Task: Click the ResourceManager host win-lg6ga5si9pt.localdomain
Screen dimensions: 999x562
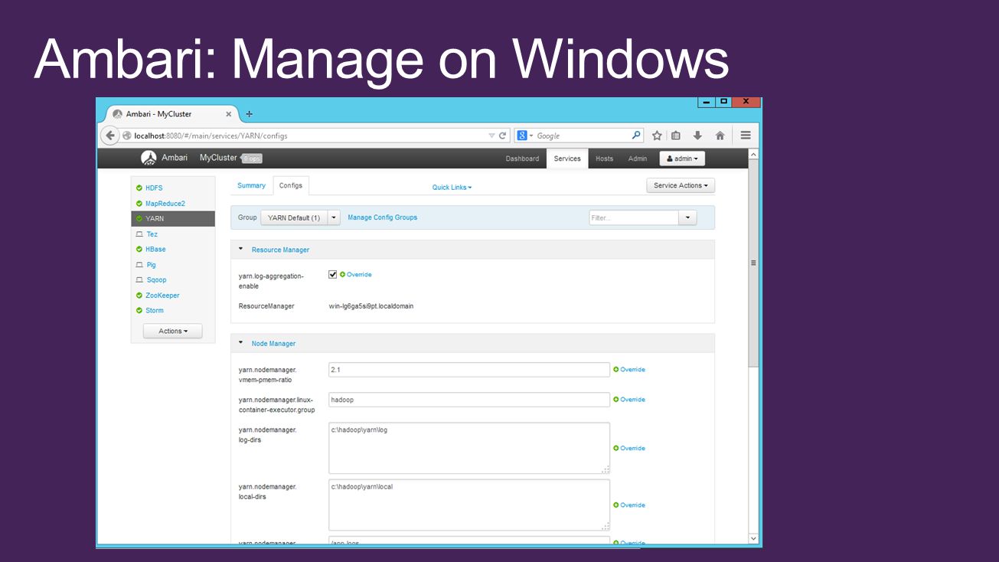Action: point(371,306)
